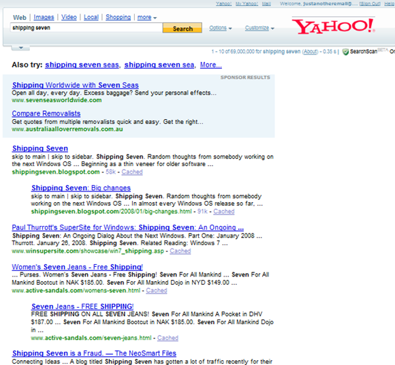Open Shipping Worldwide with Seven Seas ad
Screen dimensions: 395x365
(x=76, y=85)
